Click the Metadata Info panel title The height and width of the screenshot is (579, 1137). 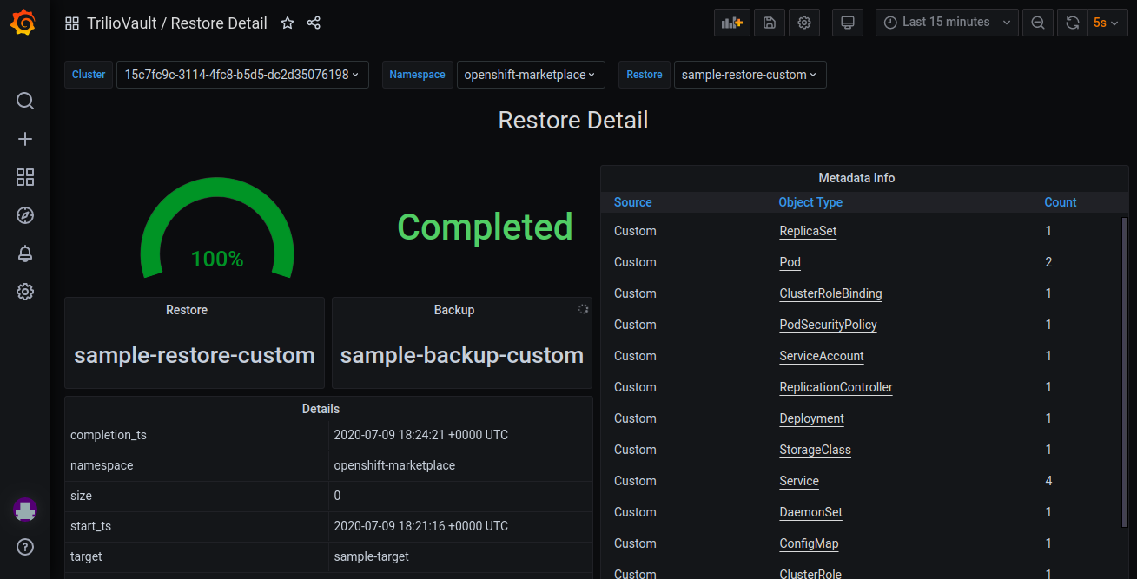856,178
